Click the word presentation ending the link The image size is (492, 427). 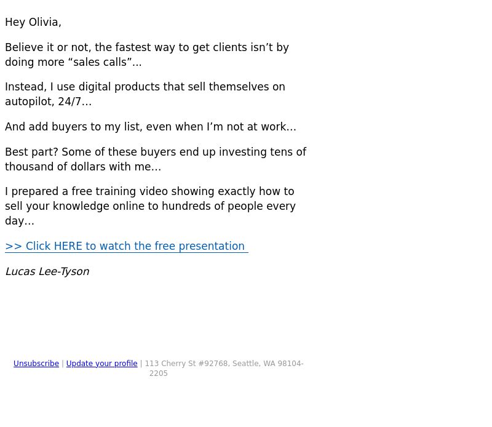point(212,246)
